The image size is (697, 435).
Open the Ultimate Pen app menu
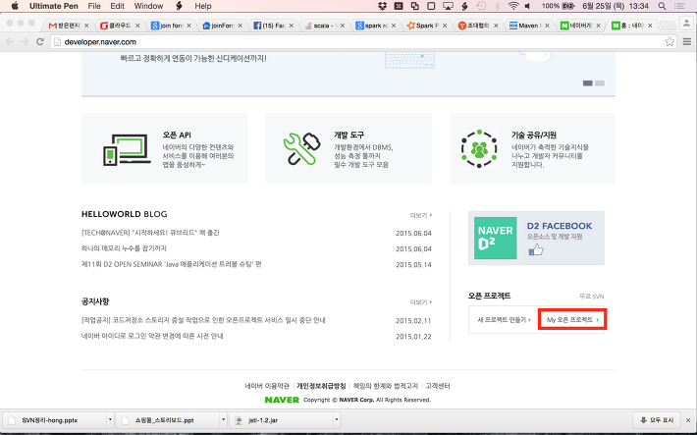click(x=54, y=6)
